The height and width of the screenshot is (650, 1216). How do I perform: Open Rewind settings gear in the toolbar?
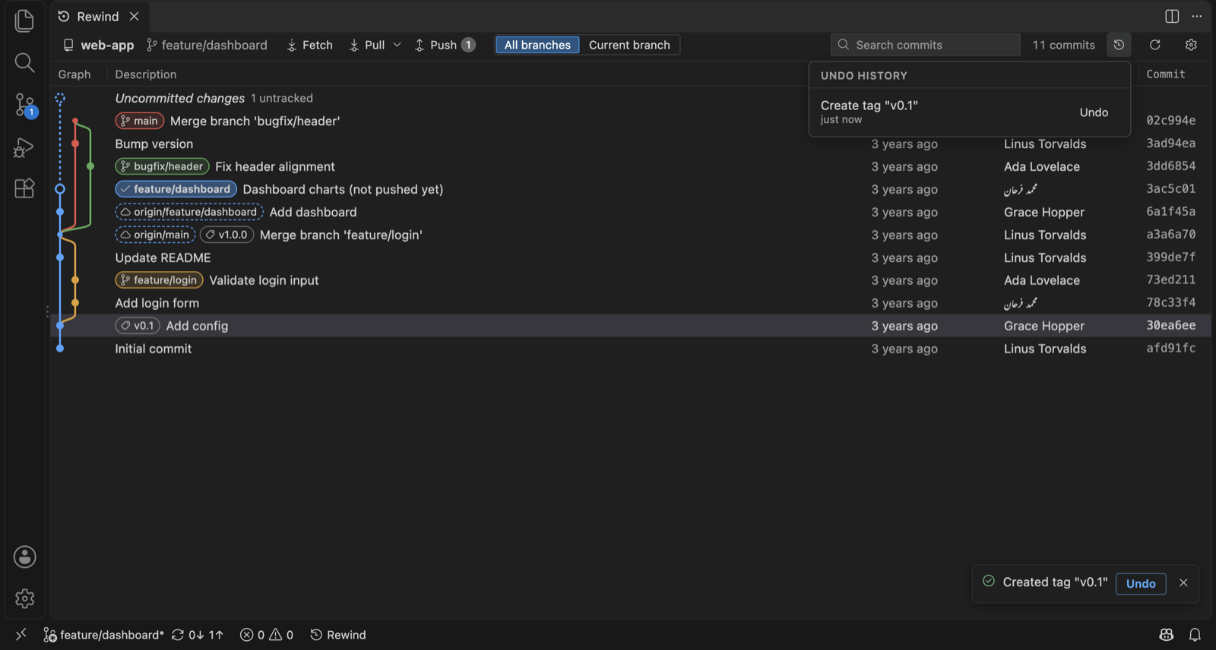coord(1191,45)
